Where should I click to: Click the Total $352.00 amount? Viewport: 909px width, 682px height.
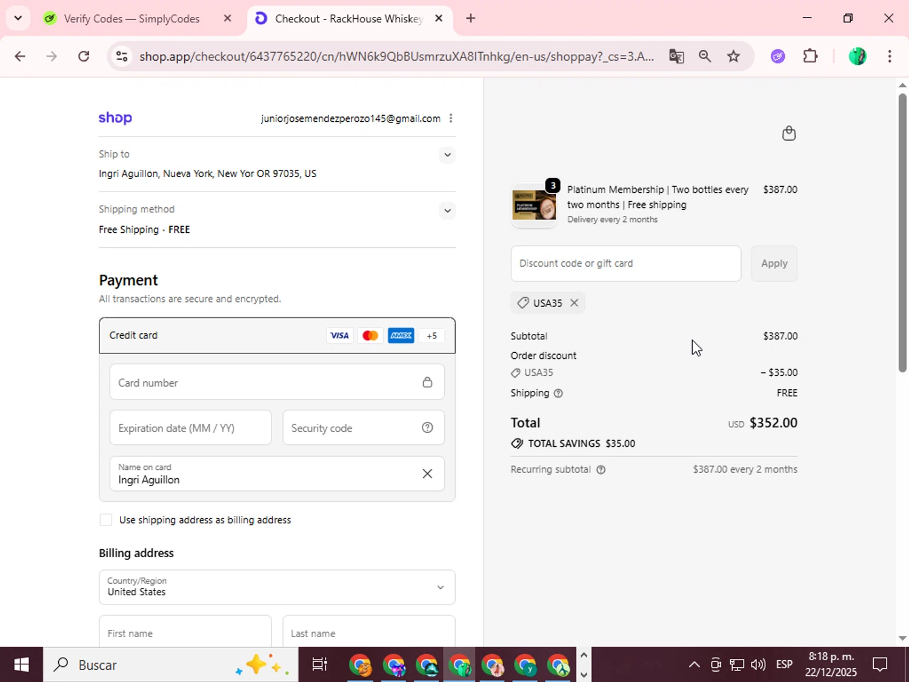773,423
